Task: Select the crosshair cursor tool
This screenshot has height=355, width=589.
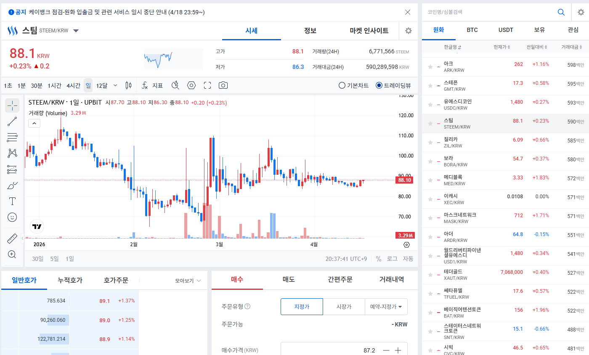Action: click(x=12, y=105)
